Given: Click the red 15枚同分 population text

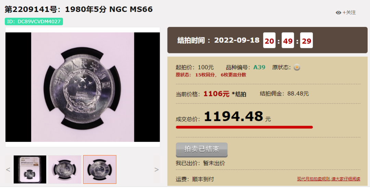Looking at the screenshot, I should [206, 75].
